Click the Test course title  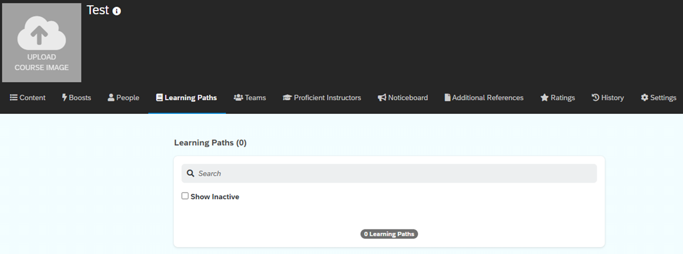tap(98, 11)
